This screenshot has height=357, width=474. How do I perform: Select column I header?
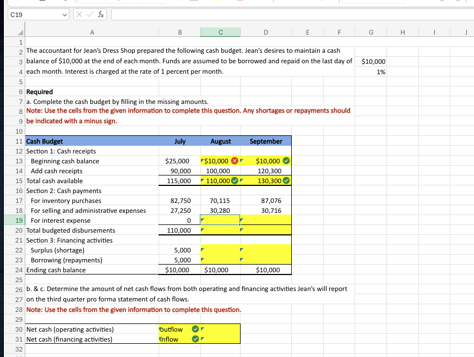pyautogui.click(x=434, y=32)
